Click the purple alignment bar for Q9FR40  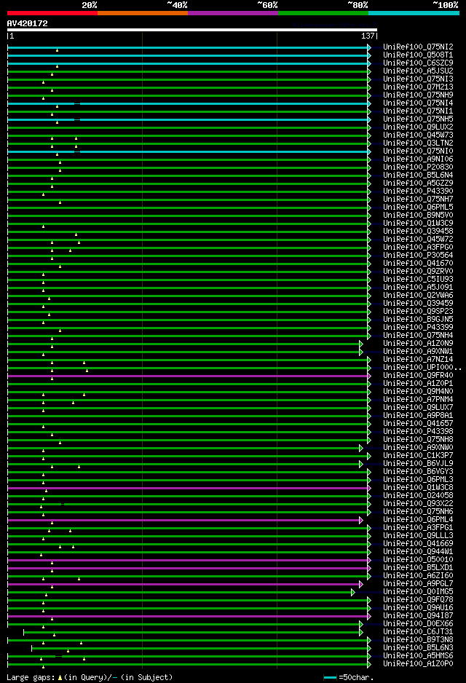187,376
